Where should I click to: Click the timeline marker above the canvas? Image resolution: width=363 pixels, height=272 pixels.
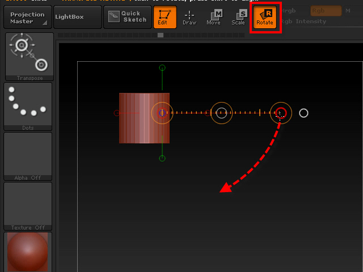click(x=161, y=35)
